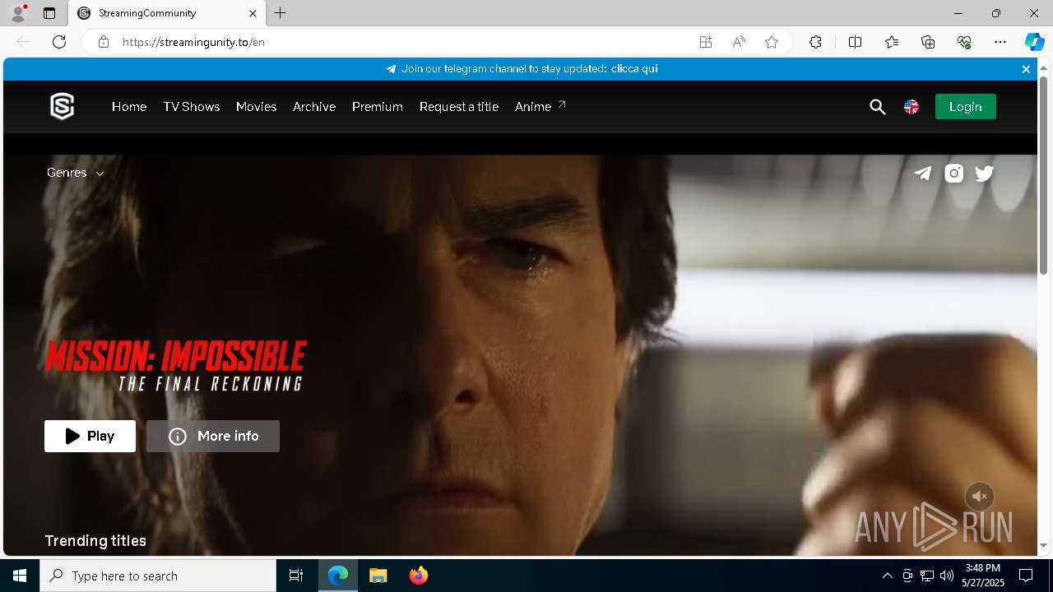Unmute the trailer with the speaker icon
Viewport: 1053px width, 592px height.
(980, 497)
